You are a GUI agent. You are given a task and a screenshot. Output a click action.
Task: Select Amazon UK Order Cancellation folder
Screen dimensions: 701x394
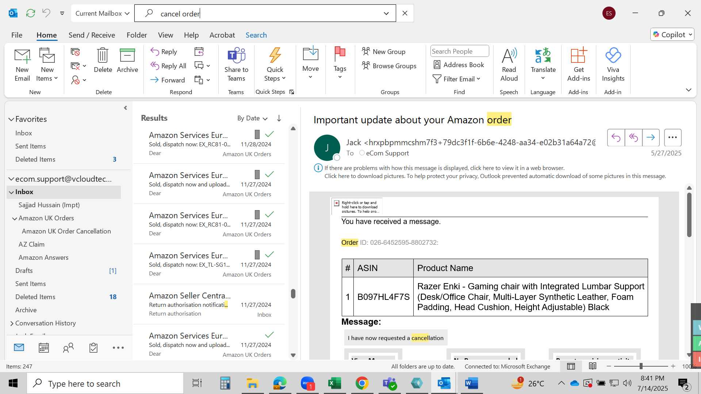pyautogui.click(x=66, y=231)
